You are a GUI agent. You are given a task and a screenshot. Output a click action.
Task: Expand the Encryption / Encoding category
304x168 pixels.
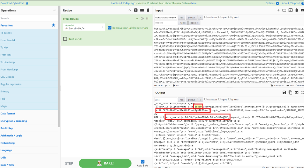coord(14,121)
